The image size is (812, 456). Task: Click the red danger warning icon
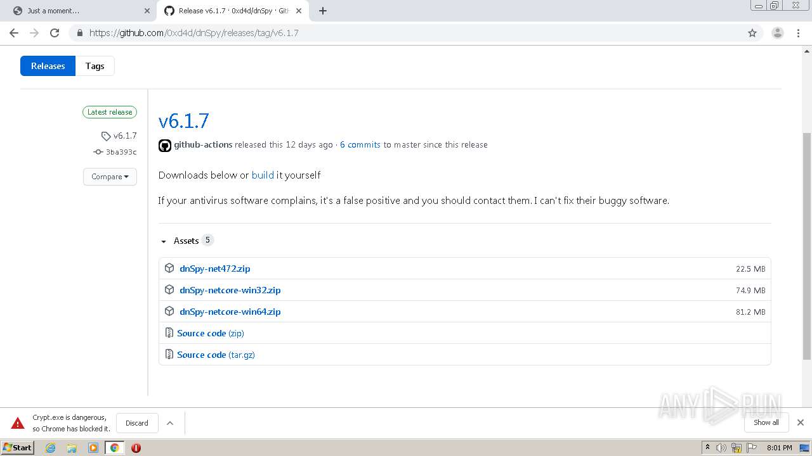tap(17, 423)
